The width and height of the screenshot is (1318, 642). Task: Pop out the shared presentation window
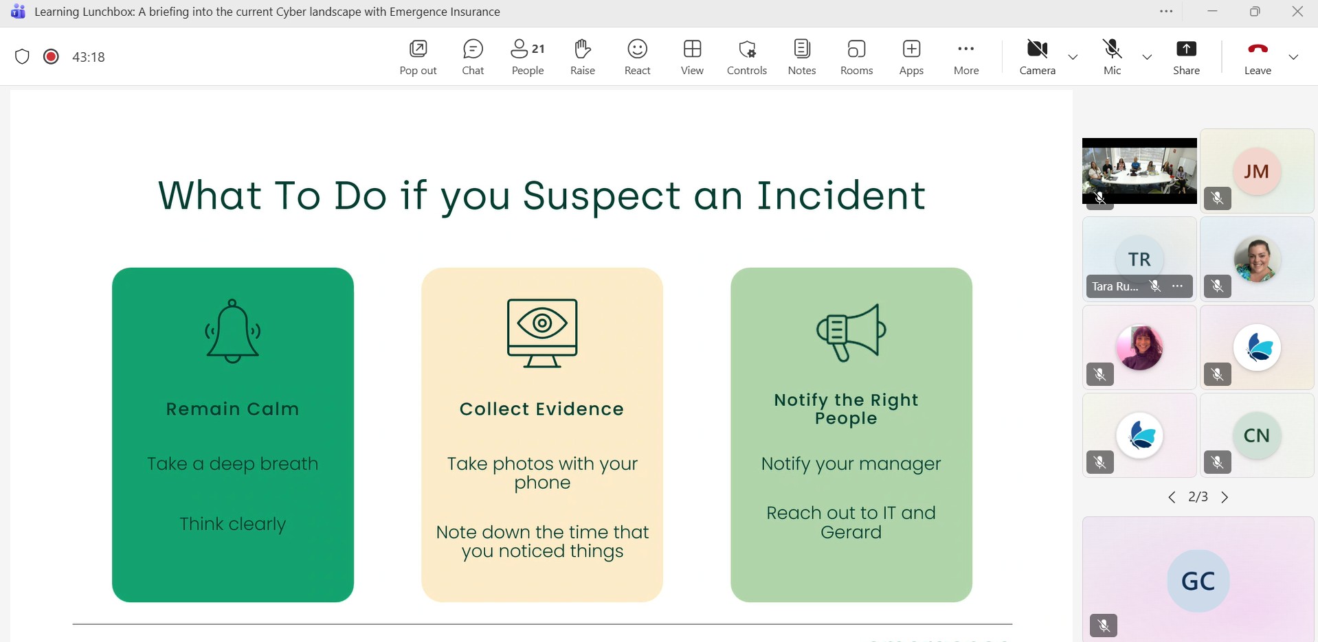418,57
